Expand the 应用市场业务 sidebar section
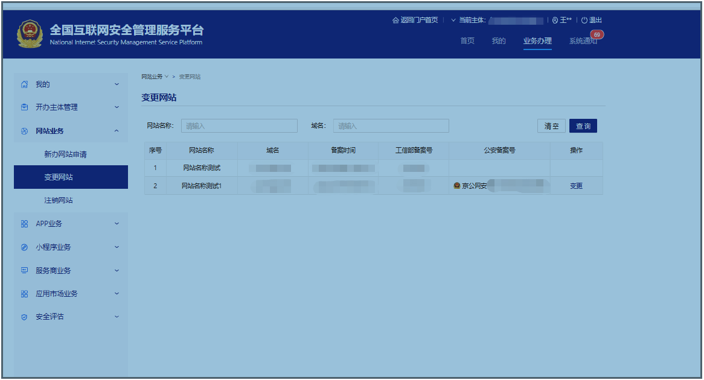The width and height of the screenshot is (704, 380). [117, 294]
